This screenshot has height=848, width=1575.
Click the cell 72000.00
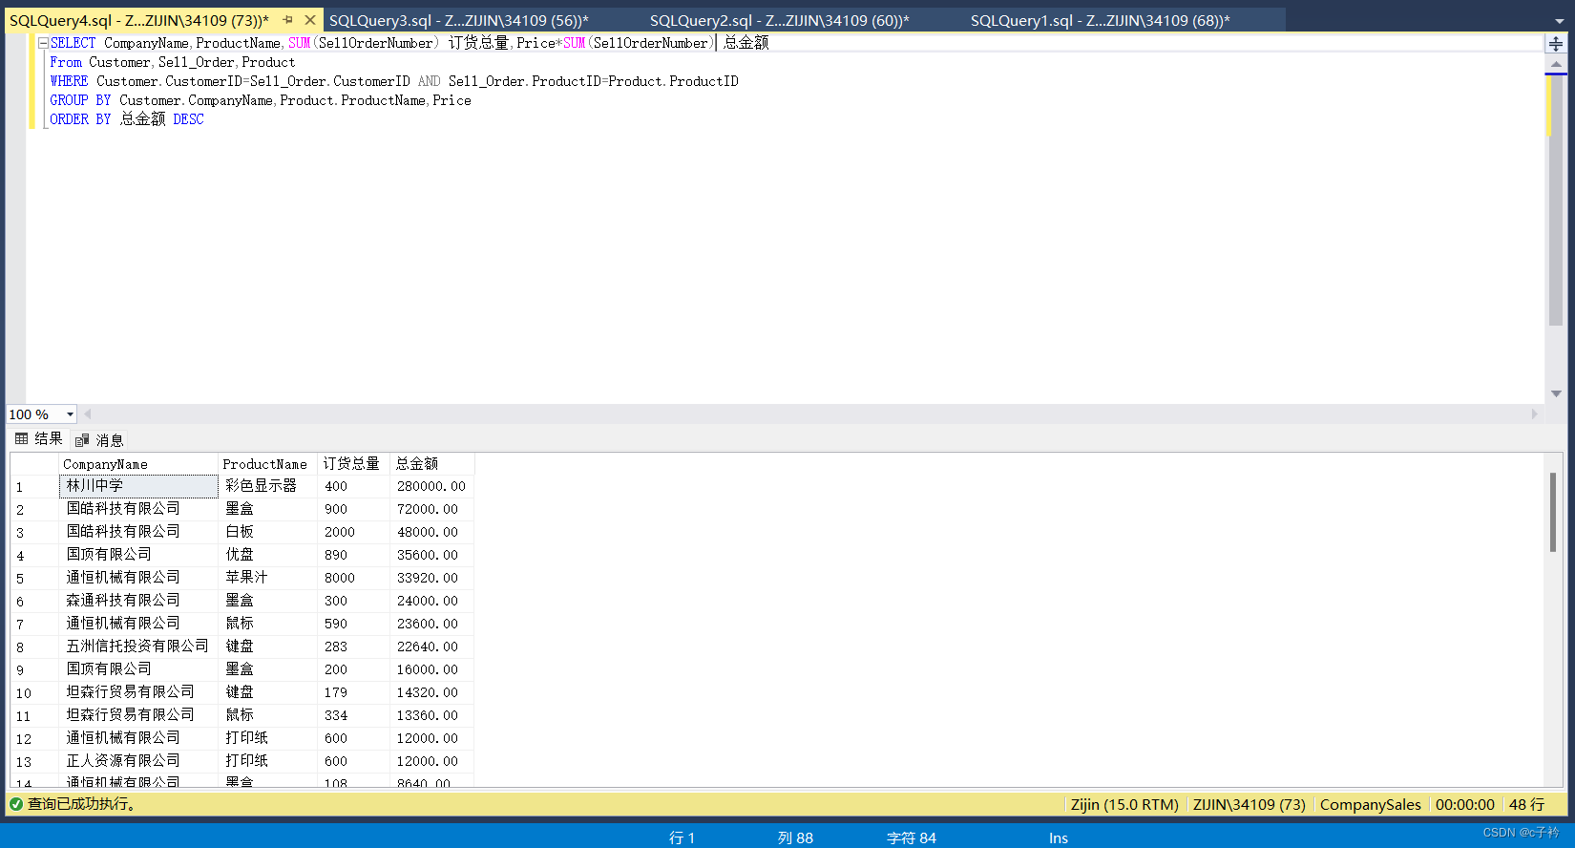coord(432,509)
